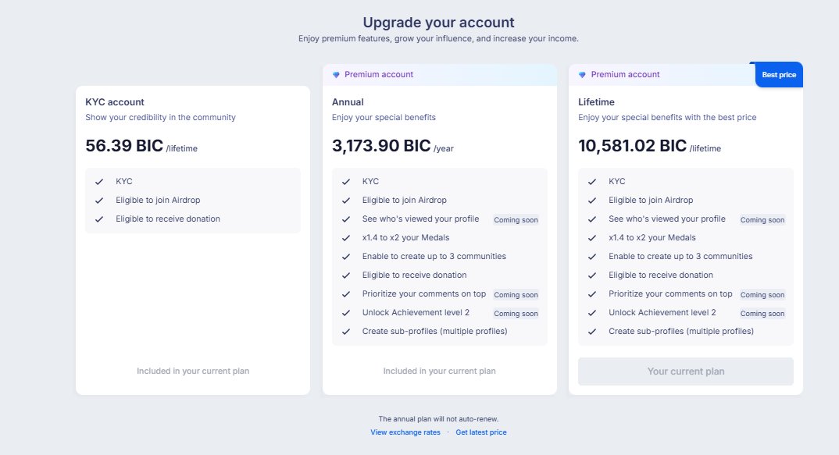This screenshot has width=839, height=455.
Task: Click the checkmark beside KYC account 'Eligible to receive donation'
Action: pos(99,219)
